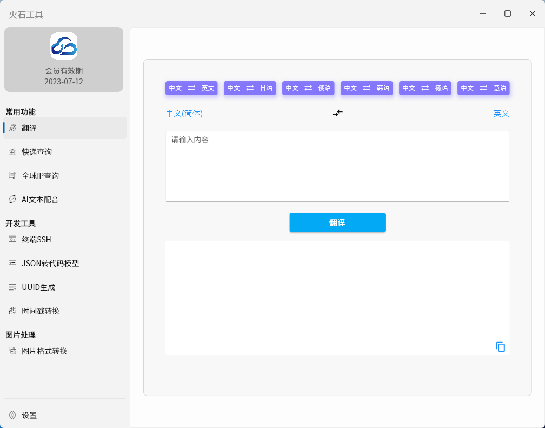Click the 全球IP查询 sidebar icon
Screen dimensions: 545x428
(12, 175)
